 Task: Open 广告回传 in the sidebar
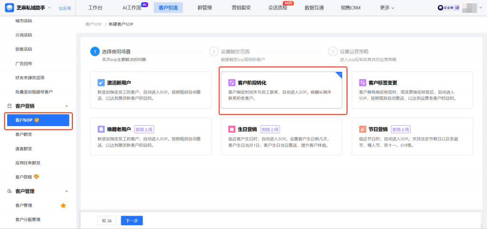[x=24, y=64]
